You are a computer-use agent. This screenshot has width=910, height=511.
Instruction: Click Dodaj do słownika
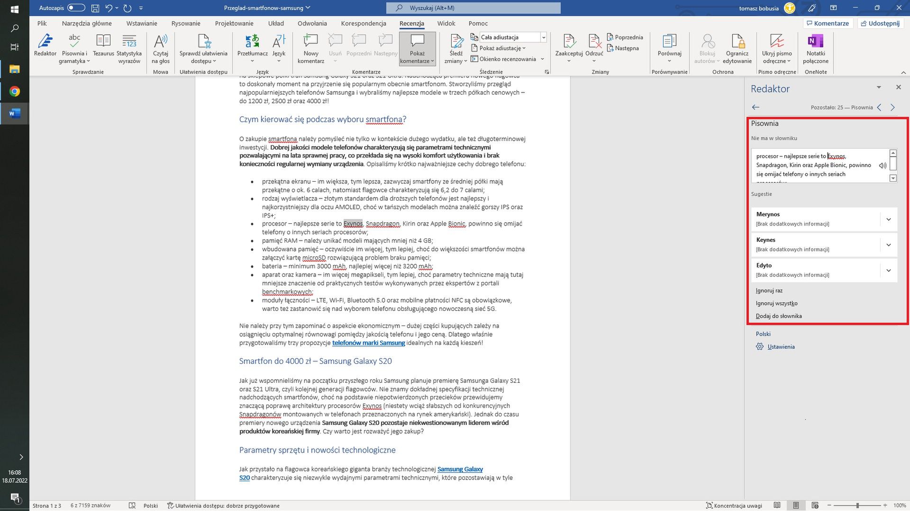pyautogui.click(x=779, y=316)
